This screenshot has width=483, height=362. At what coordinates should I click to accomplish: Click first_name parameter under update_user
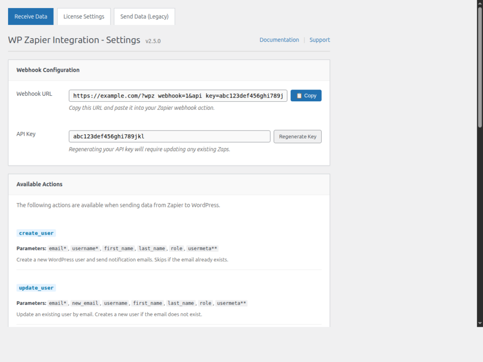tap(148, 304)
